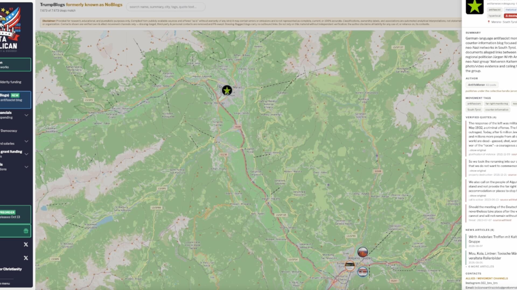Click the blue-ringed flag marker near Bolzano

[362, 272]
